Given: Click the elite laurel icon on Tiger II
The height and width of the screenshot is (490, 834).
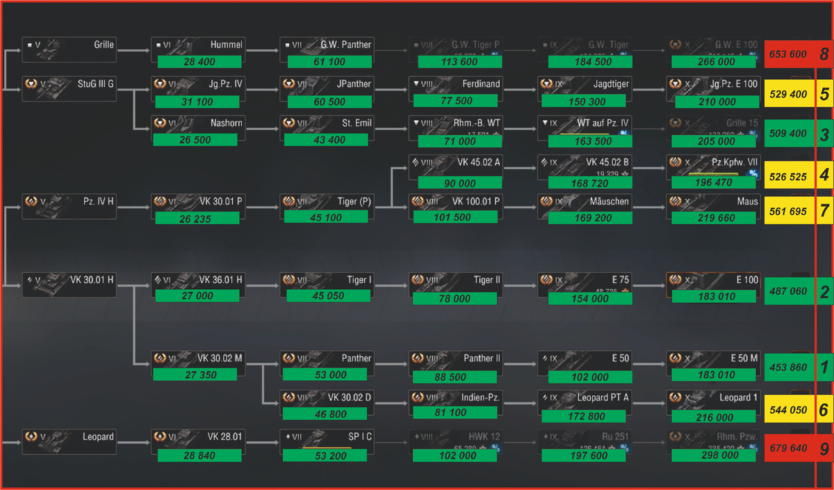Looking at the screenshot, I should pos(418,279).
